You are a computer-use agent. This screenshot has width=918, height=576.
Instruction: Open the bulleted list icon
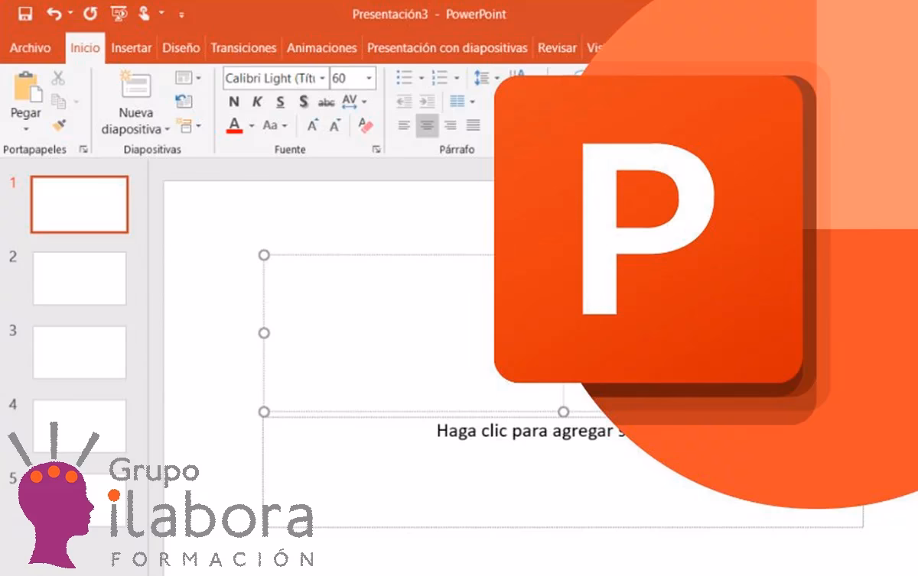[x=404, y=76]
